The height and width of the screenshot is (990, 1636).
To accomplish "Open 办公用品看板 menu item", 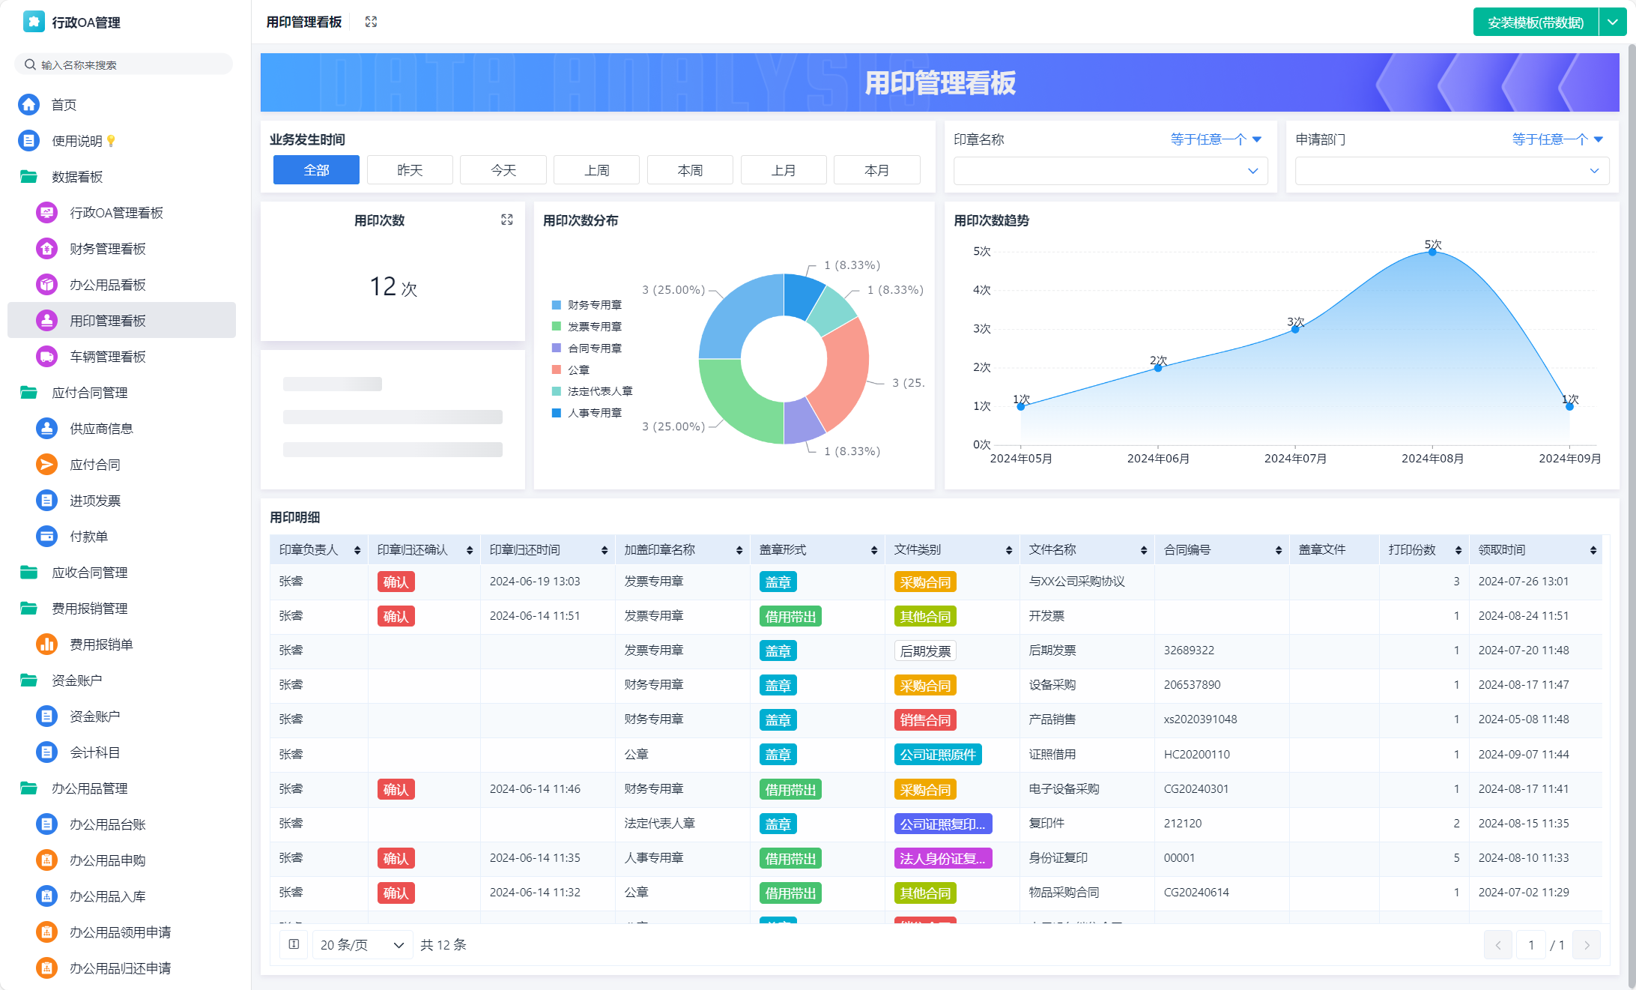I will click(107, 285).
